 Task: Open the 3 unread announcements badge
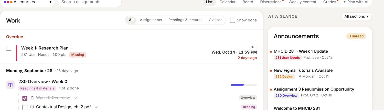[x=356, y=36]
